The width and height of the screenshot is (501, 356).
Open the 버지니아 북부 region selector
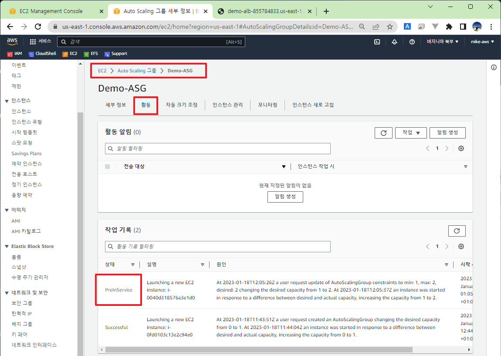pos(443,41)
